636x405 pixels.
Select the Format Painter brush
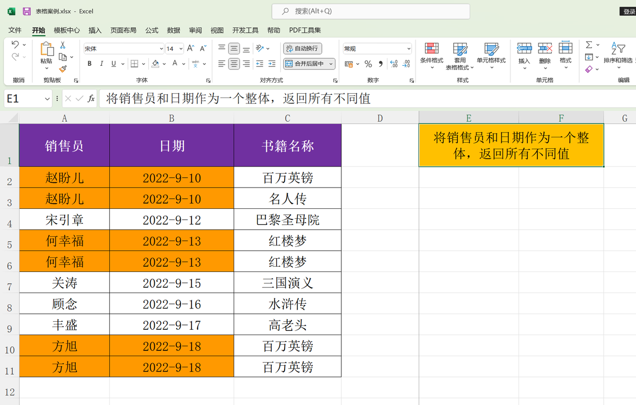[63, 69]
